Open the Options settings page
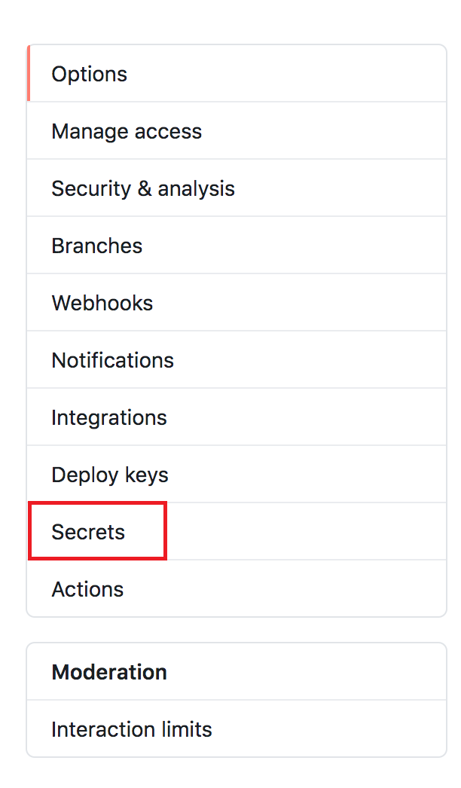 [90, 74]
